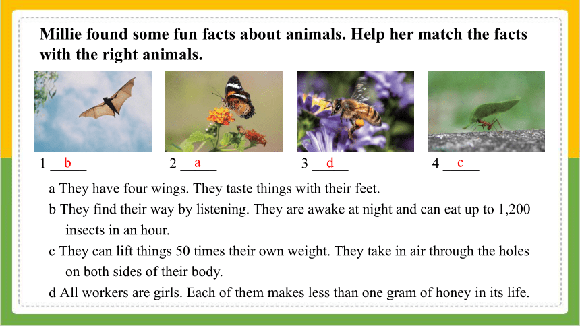Select the red answer 'a' for item 2
Viewport: 580px width, 326px height.
tap(198, 162)
